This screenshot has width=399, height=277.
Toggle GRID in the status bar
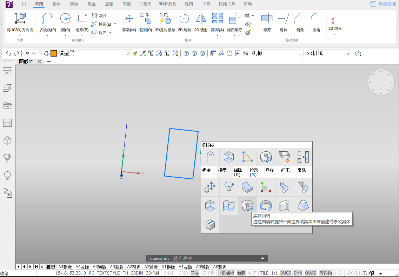(x=183, y=273)
